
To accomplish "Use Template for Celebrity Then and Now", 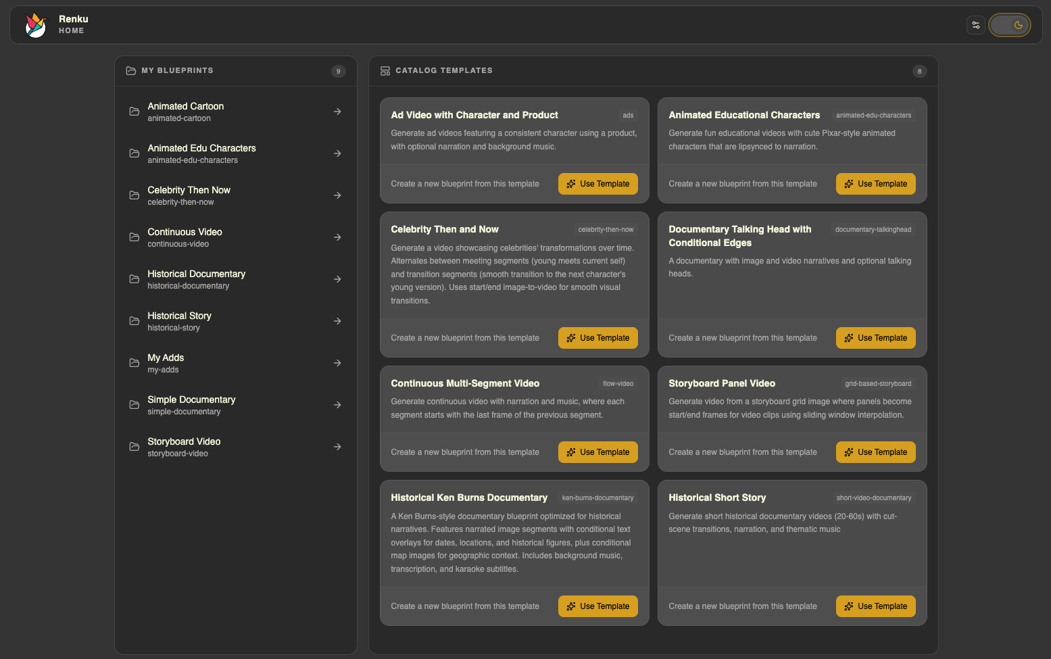I will [x=597, y=338].
